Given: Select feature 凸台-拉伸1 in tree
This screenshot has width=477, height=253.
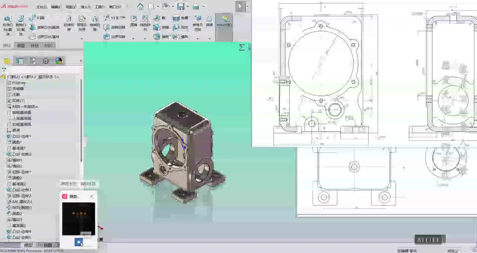Looking at the screenshot, I should (22, 136).
